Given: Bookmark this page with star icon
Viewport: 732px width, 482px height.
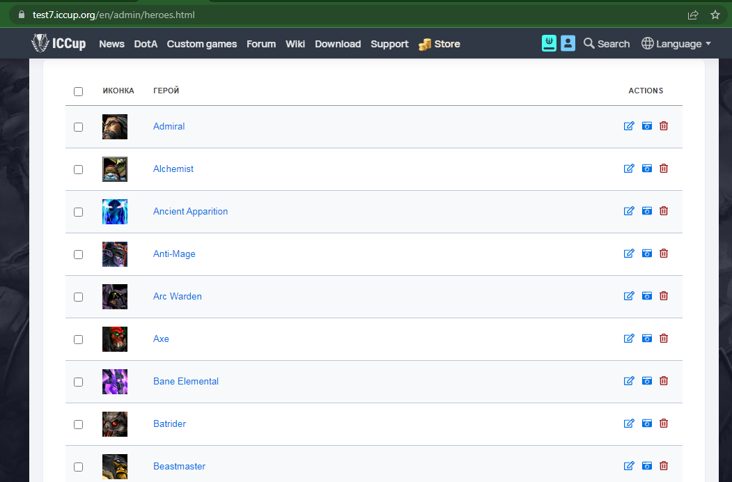Looking at the screenshot, I should (x=715, y=15).
